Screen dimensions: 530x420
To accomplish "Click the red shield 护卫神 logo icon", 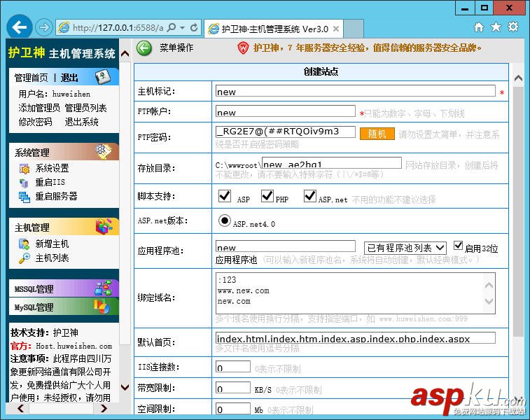I will click(243, 48).
